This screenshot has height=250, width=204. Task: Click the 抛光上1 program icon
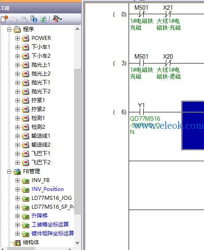pyautogui.click(x=25, y=65)
